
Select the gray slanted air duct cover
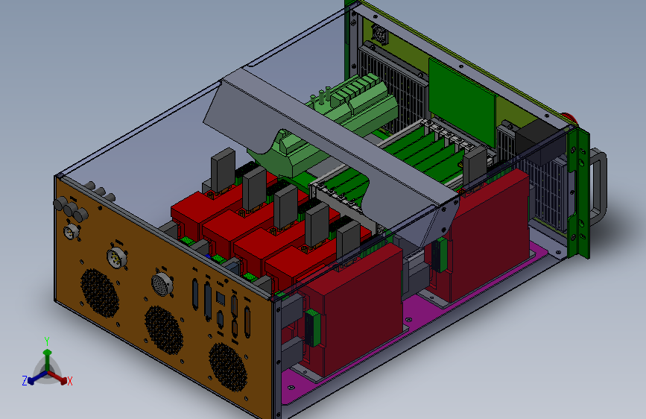329,157
